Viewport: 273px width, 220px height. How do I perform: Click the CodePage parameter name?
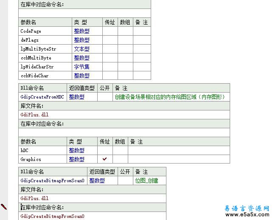click(x=31, y=31)
